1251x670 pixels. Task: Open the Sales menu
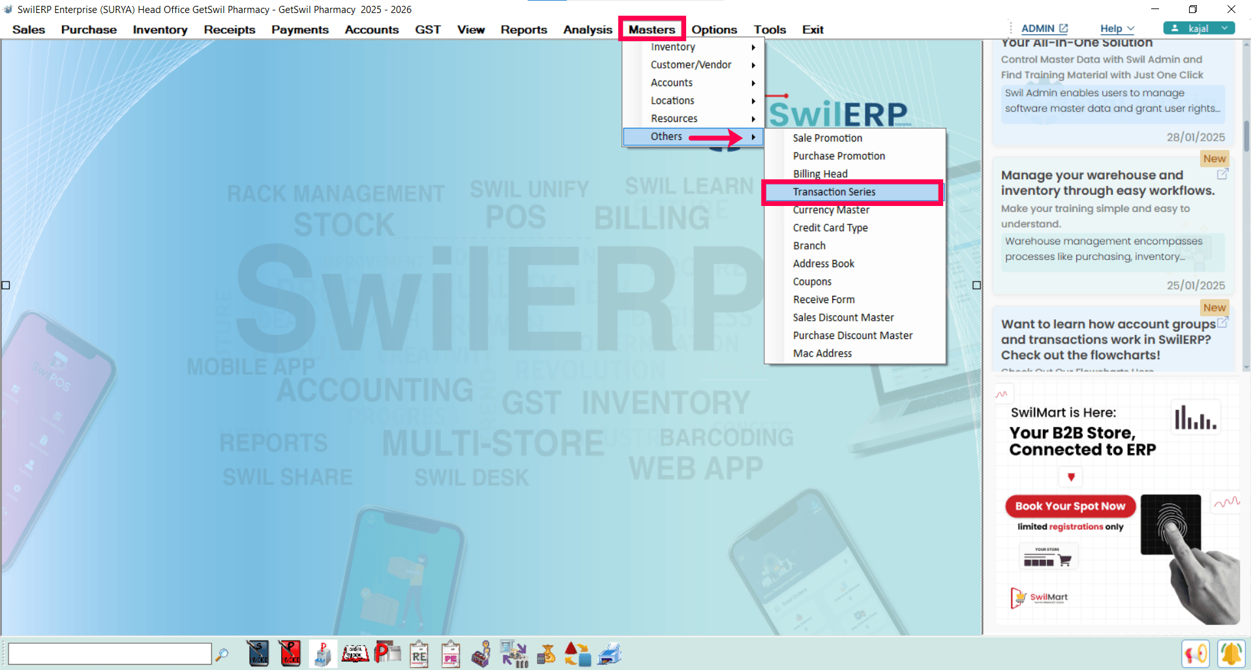pos(29,29)
